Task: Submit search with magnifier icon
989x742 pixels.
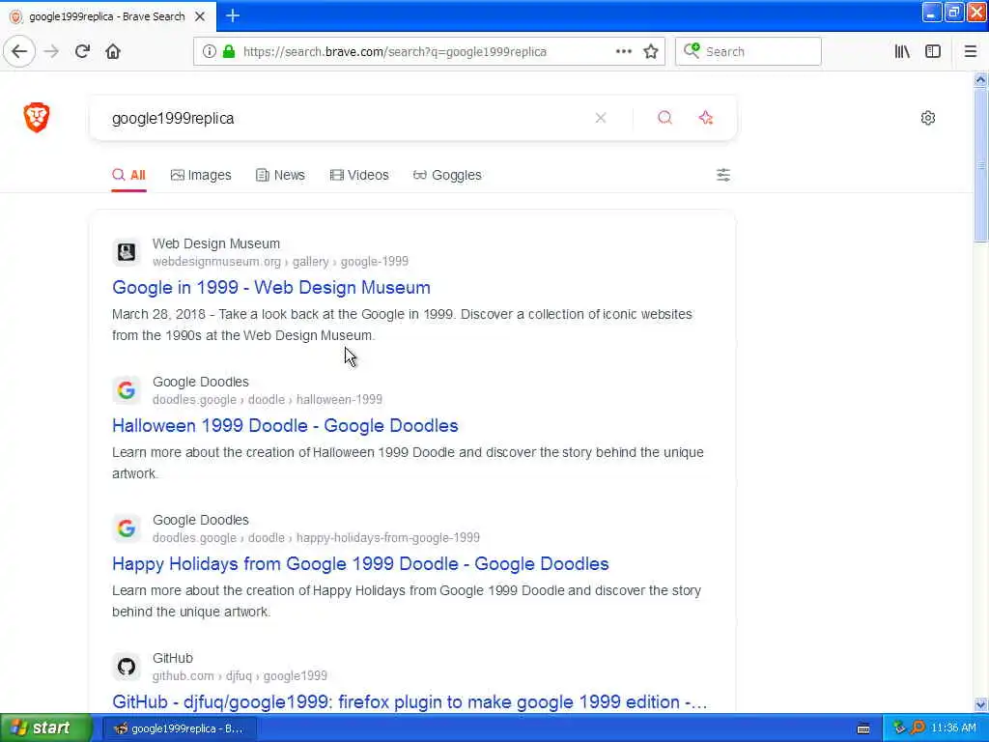Action: [664, 118]
